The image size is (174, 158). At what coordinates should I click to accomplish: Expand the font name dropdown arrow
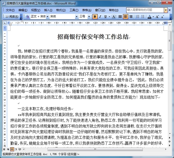[77, 17]
